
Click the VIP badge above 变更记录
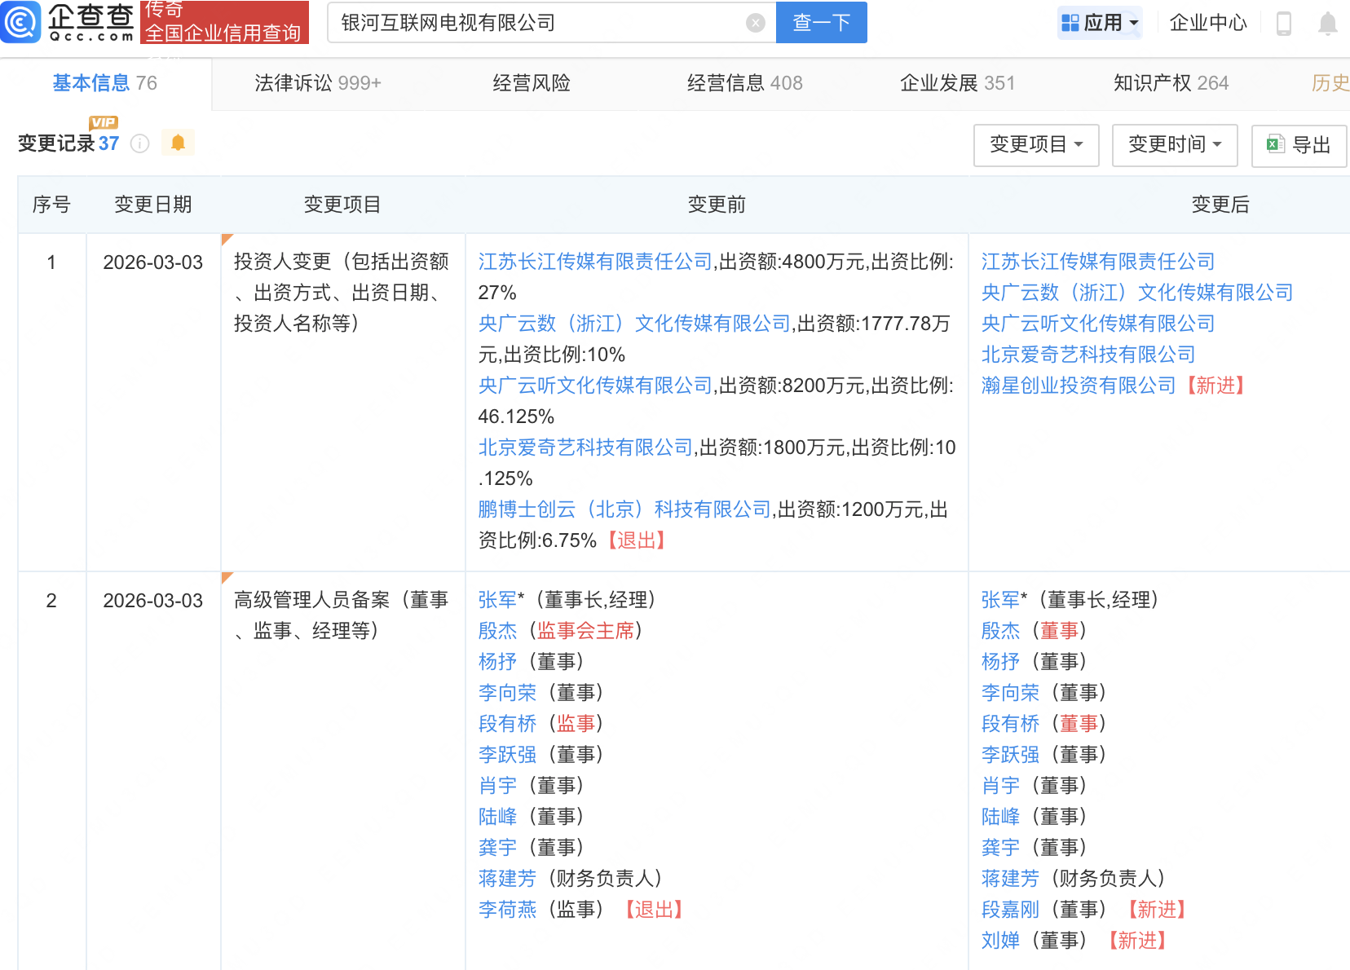[104, 122]
